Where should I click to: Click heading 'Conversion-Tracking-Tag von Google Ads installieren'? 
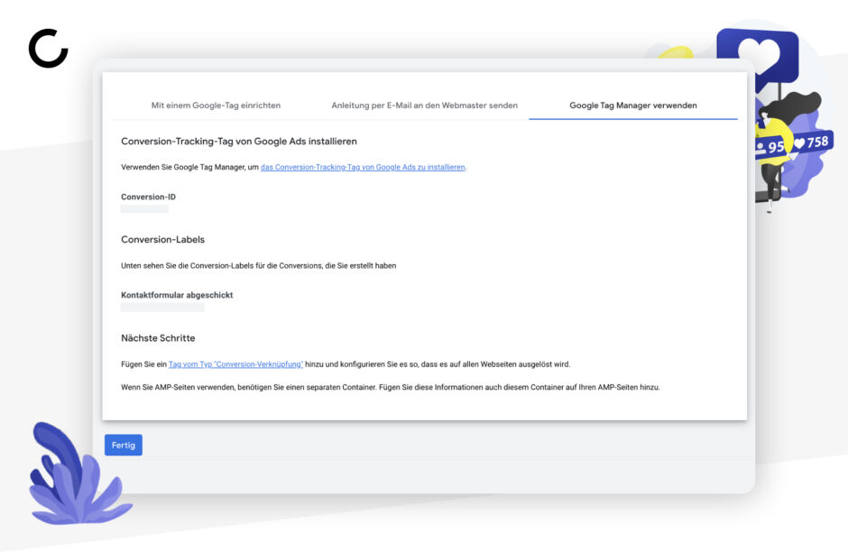[x=239, y=141]
